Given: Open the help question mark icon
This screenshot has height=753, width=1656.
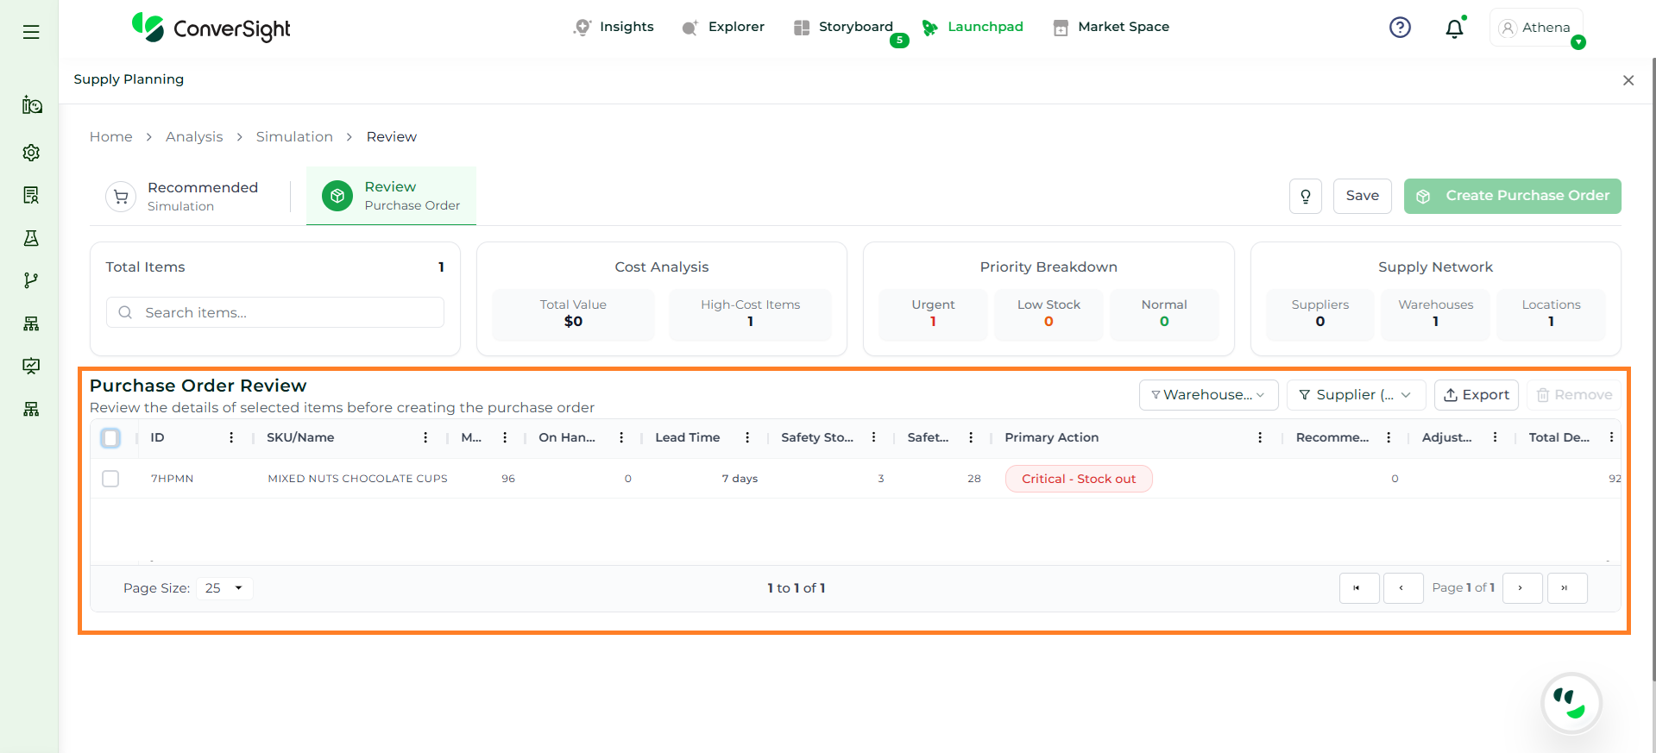Looking at the screenshot, I should click(1400, 28).
